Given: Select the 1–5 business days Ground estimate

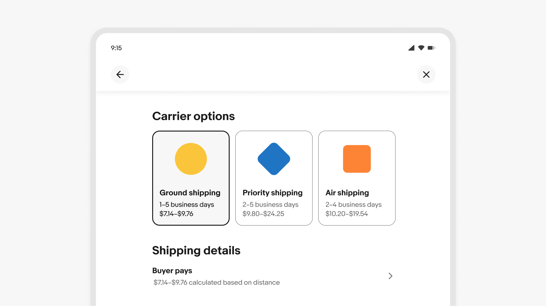Looking at the screenshot, I should pos(187,205).
